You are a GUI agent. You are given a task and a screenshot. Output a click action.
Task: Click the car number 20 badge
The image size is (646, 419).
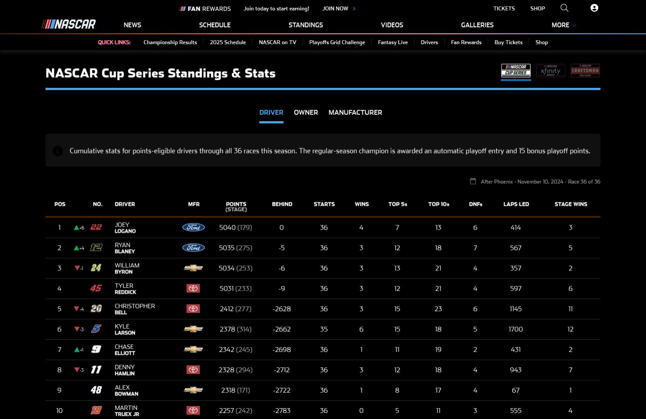96,309
